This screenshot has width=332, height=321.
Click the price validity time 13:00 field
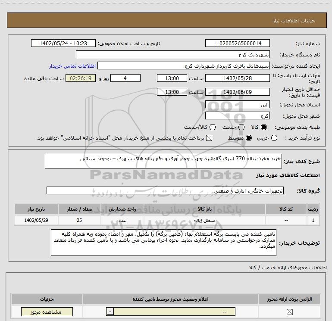(x=172, y=92)
